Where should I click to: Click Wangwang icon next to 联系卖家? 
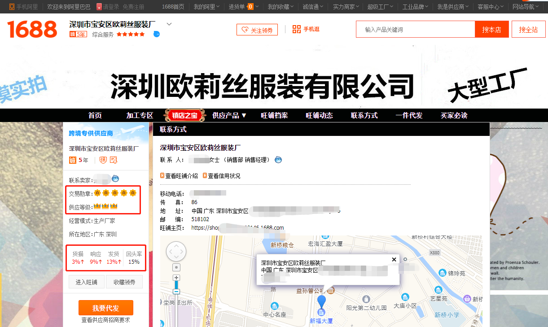(115, 179)
